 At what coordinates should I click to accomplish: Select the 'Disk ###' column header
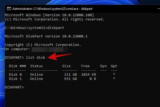tap(18, 66)
